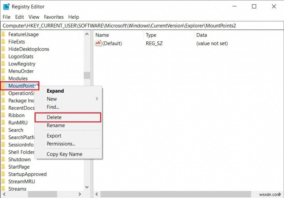Open the Favorites menu
Viewport: 284px width, 198px height.
coord(54,17)
